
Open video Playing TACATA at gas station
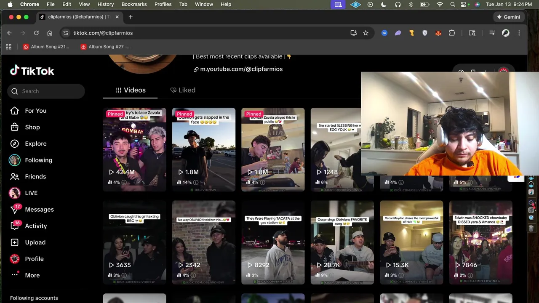click(273, 242)
